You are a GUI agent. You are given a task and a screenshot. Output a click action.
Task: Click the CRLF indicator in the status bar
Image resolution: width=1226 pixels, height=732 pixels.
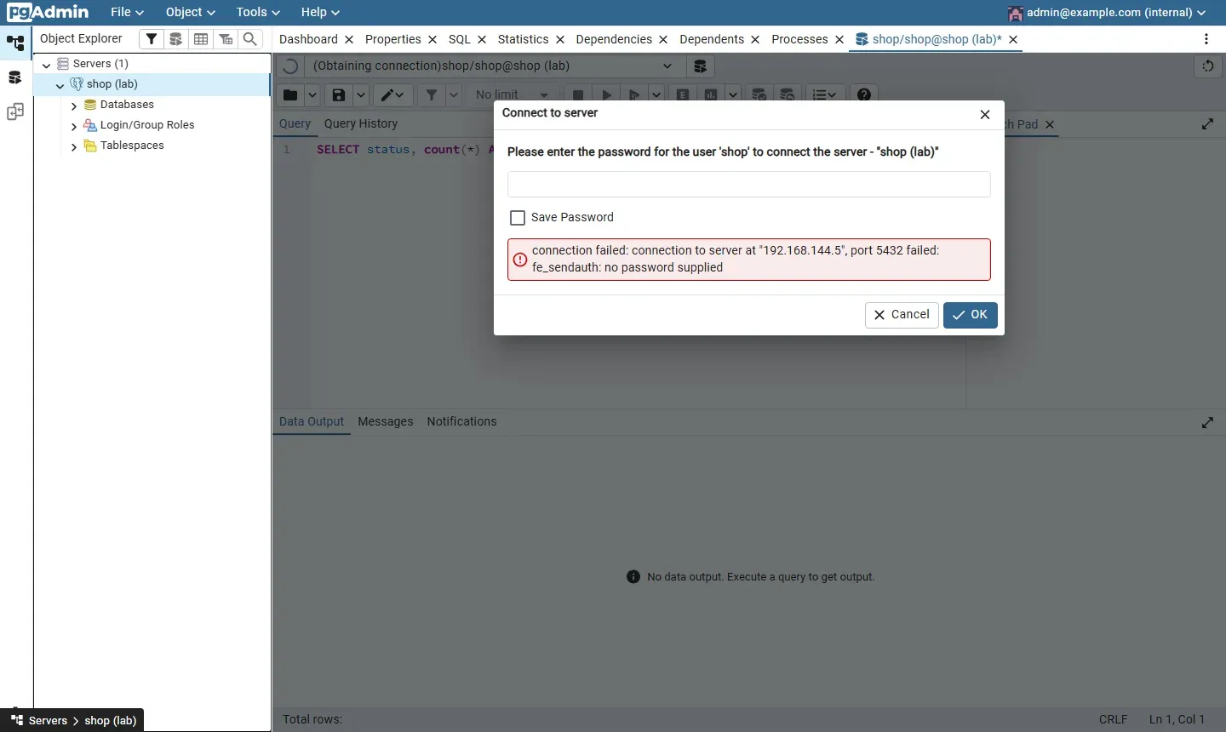[x=1114, y=720]
